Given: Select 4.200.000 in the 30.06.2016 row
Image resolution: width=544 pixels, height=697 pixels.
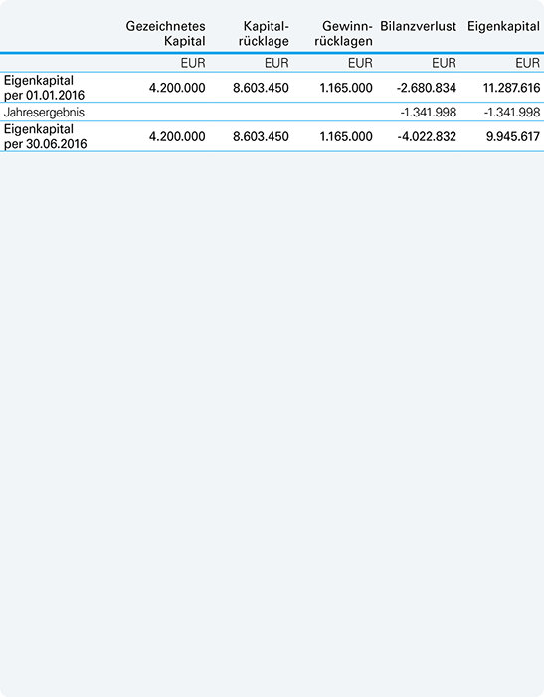Looking at the screenshot, I should click(x=177, y=137).
